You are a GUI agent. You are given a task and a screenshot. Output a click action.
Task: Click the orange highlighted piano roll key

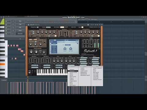tap(2, 64)
